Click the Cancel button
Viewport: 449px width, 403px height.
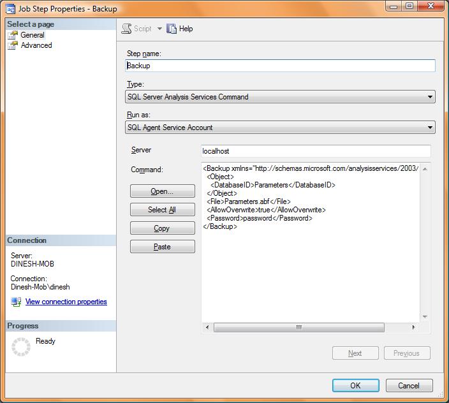[409, 386]
